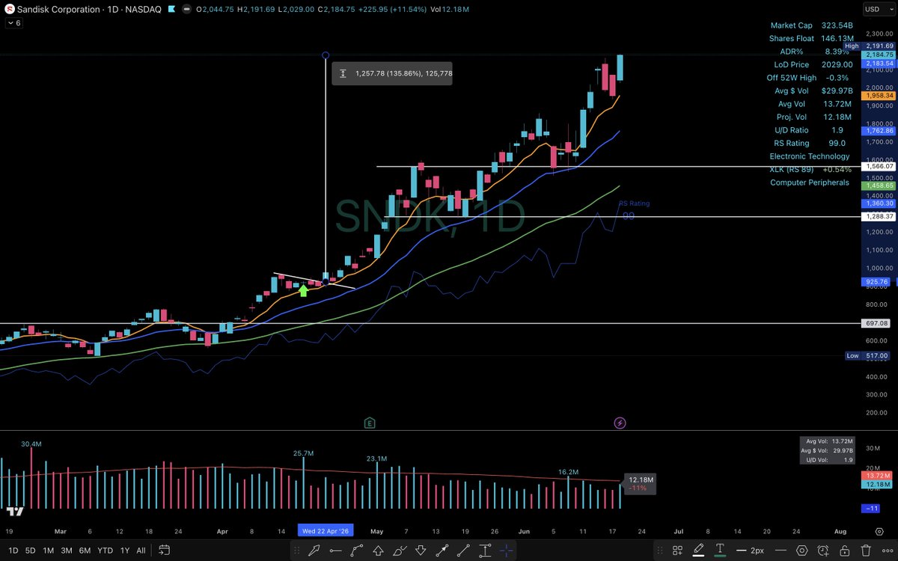This screenshot has width=898, height=561.
Task: Delete the selected drawing with trash icon
Action: (x=866, y=551)
